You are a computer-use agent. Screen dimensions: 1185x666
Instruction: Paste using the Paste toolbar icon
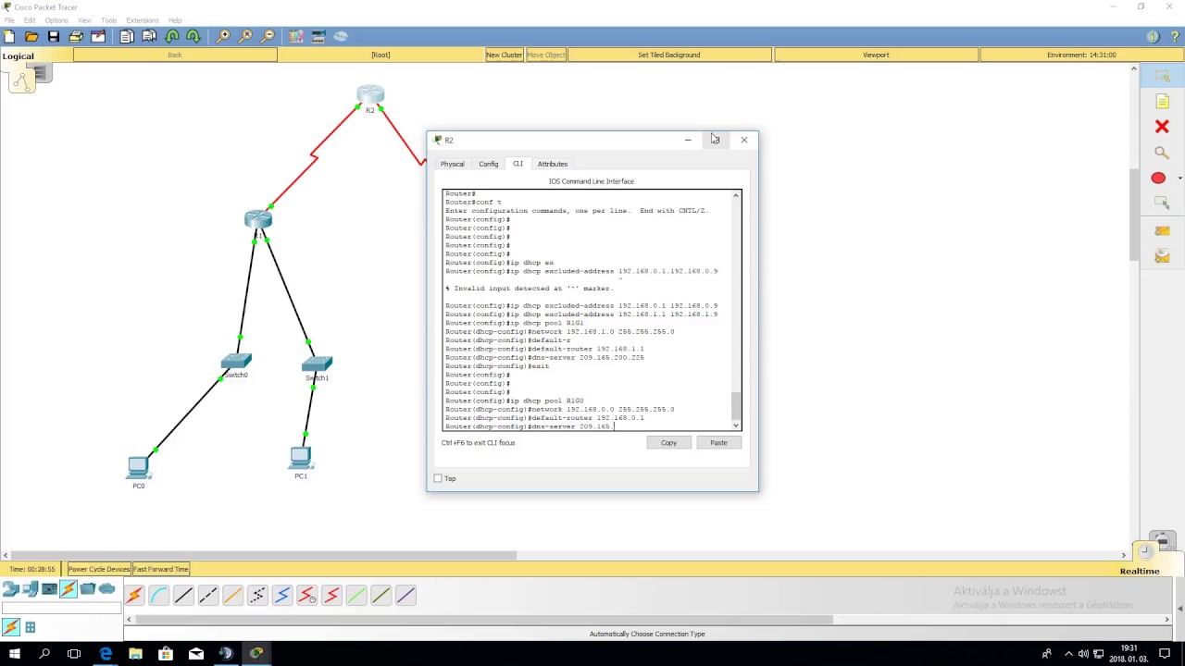click(x=149, y=36)
